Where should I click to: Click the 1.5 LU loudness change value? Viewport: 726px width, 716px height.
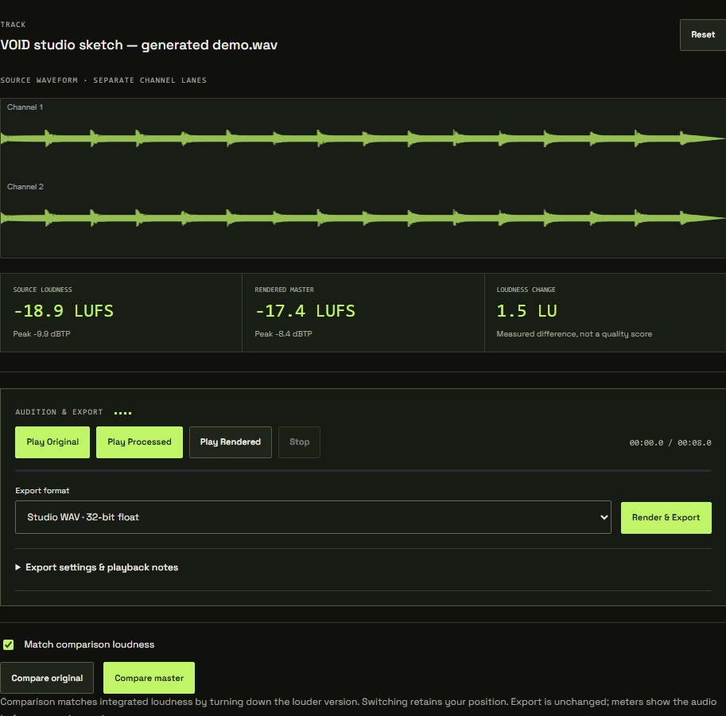526,311
